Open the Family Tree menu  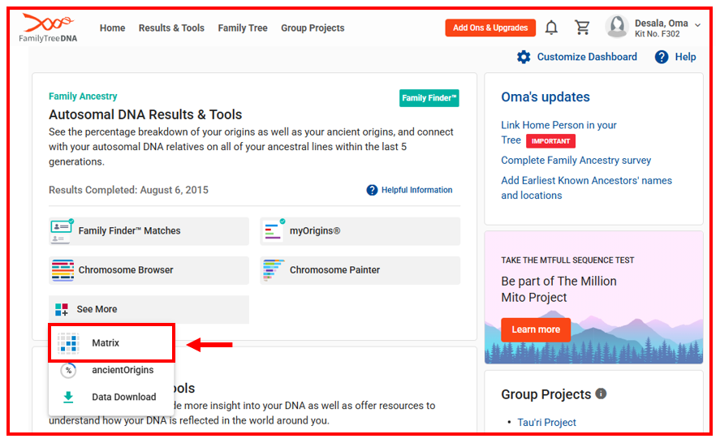tap(243, 28)
